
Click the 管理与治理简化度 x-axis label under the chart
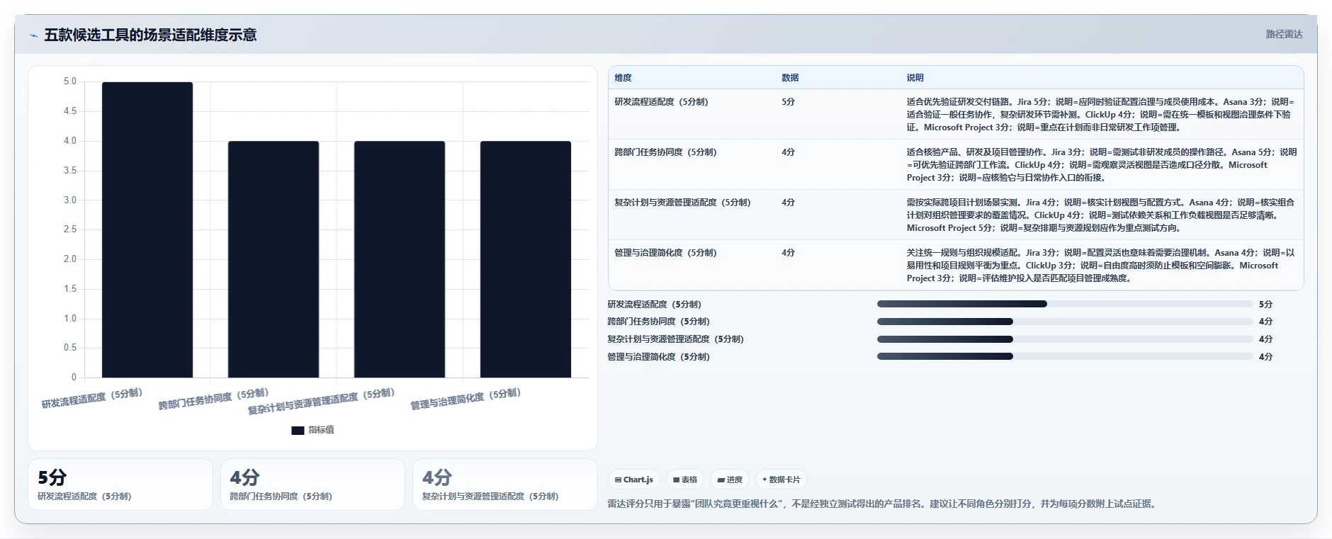point(465,399)
